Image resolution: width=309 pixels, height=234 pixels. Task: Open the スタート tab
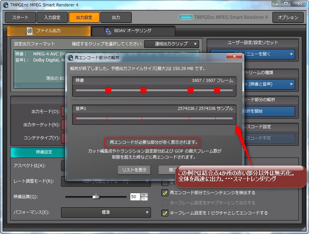(20, 18)
